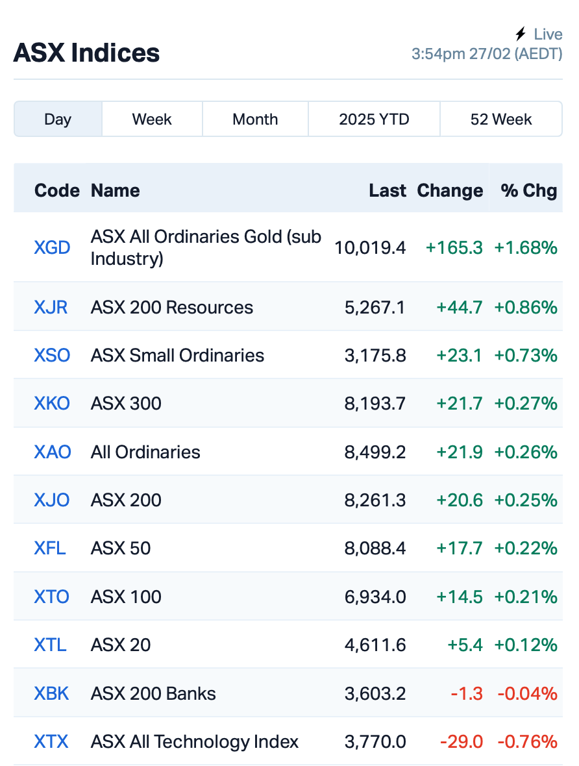Open the XGD index link
The height and width of the screenshot is (766, 579).
coord(53,248)
